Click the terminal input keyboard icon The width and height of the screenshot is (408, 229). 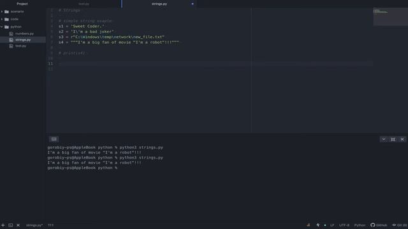pos(54,139)
